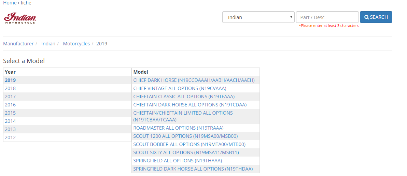
Task: Click the 'Year' column header
Action: click(10, 72)
